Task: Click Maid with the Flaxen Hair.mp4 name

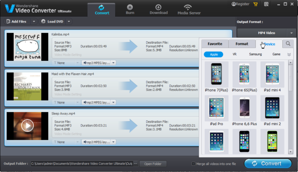Action: 73,74
